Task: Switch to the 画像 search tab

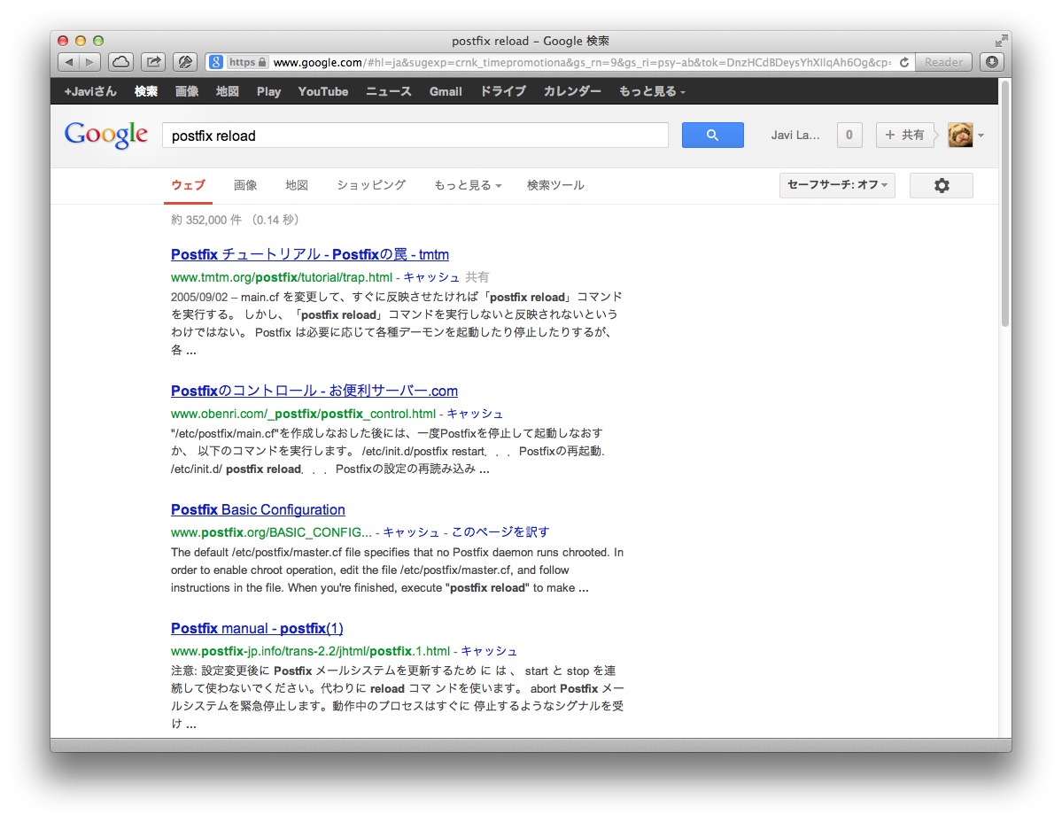Action: click(x=245, y=185)
